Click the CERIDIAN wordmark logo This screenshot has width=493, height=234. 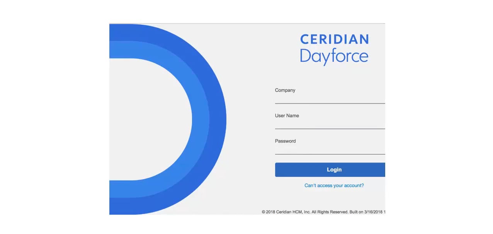(x=334, y=39)
